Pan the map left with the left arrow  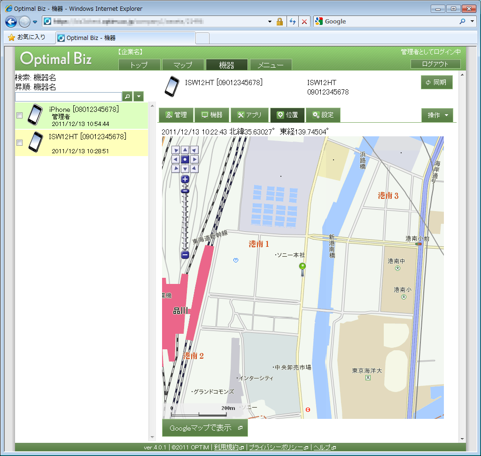pyautogui.click(x=176, y=159)
